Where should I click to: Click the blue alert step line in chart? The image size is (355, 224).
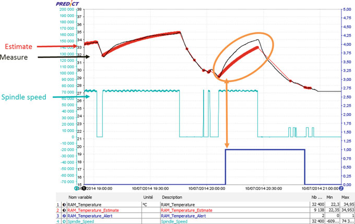[x=265, y=149]
